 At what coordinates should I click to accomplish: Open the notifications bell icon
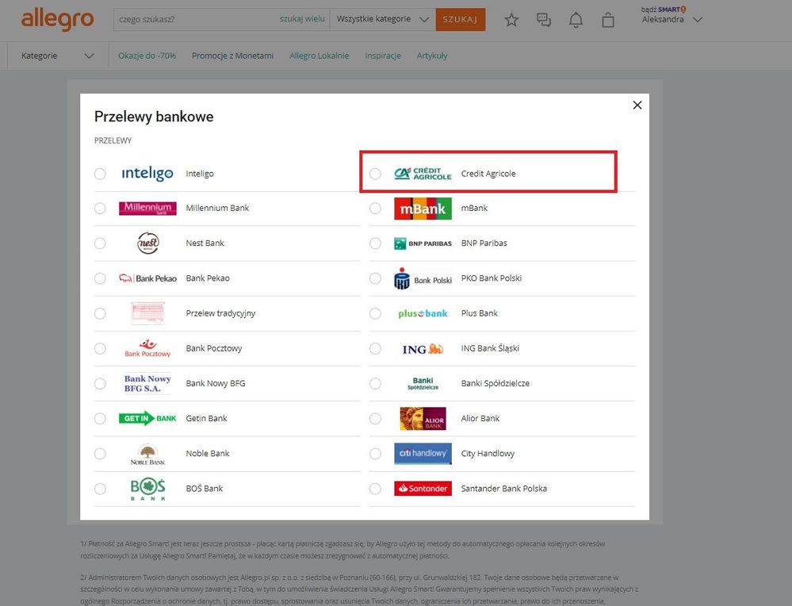pyautogui.click(x=576, y=20)
